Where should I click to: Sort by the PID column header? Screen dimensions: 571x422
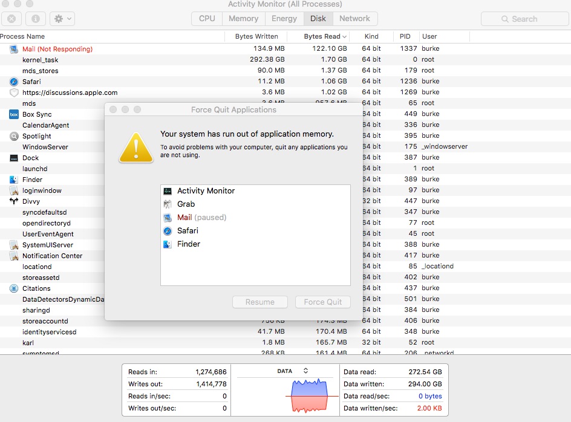click(x=405, y=36)
